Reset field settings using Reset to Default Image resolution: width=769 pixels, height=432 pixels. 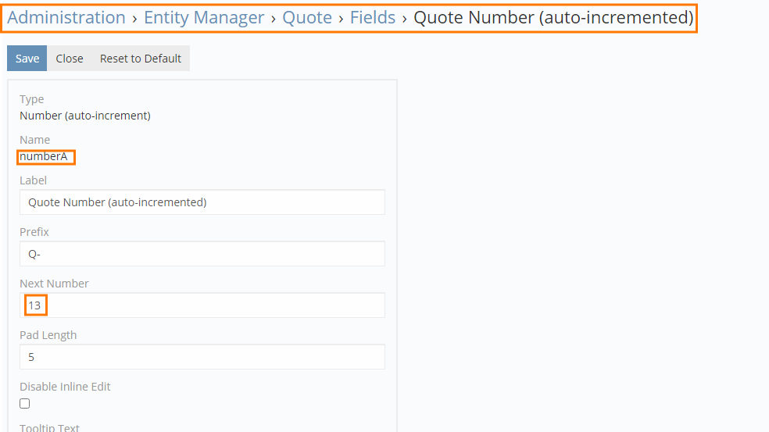[140, 59]
